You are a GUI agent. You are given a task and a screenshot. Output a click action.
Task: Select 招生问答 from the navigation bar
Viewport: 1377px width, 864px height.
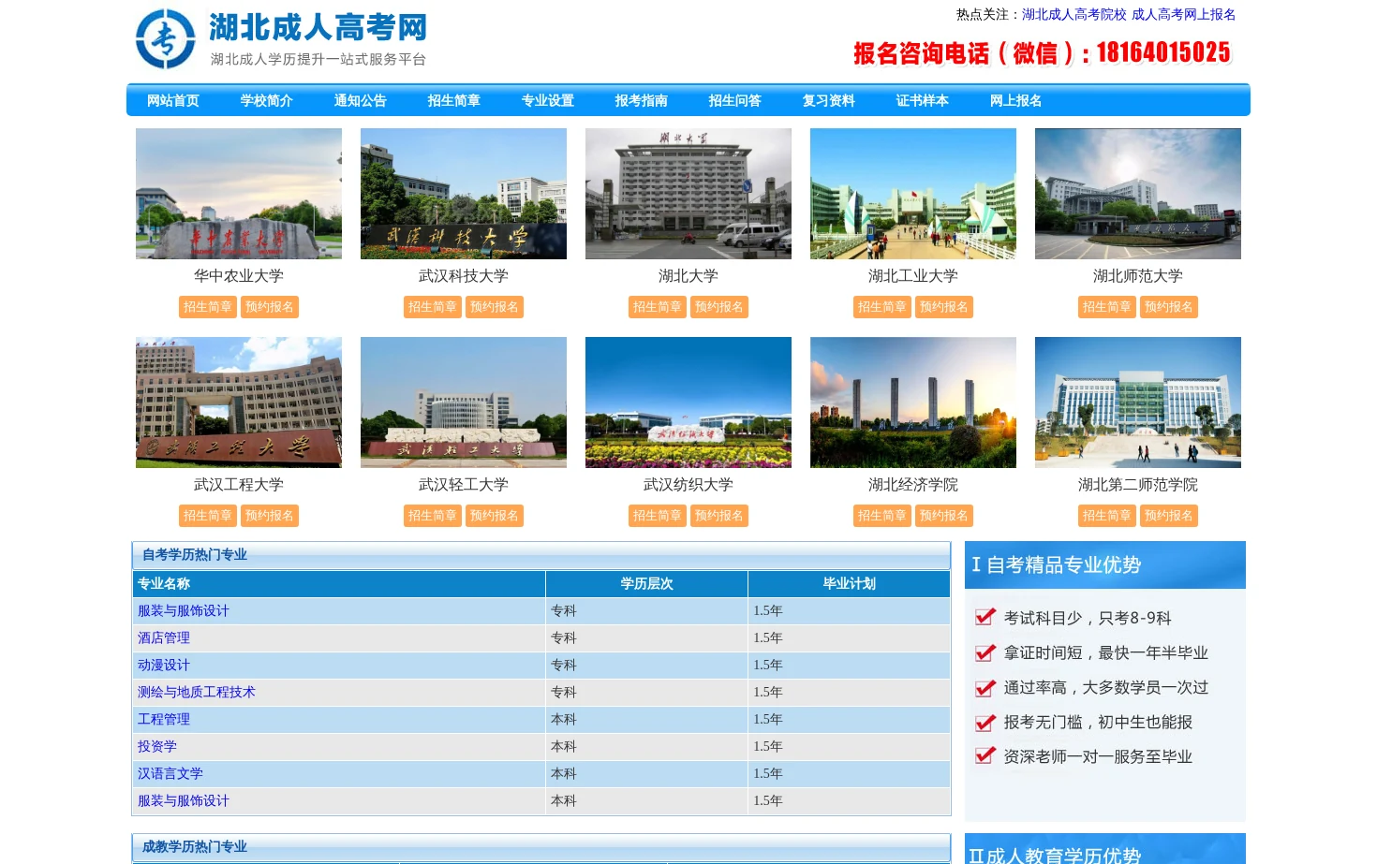tap(735, 100)
